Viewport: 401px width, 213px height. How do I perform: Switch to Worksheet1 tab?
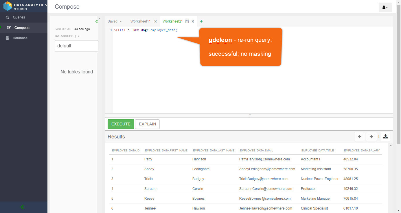point(140,21)
